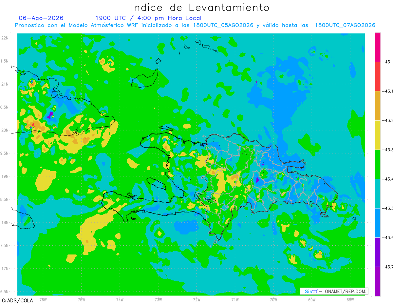The image size is (393, 304).
Task: Click the '0.5N' latitude label
Action: pos(5,107)
